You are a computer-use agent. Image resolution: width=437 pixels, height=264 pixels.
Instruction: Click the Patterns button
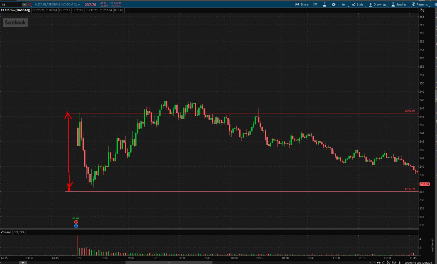[420, 4]
